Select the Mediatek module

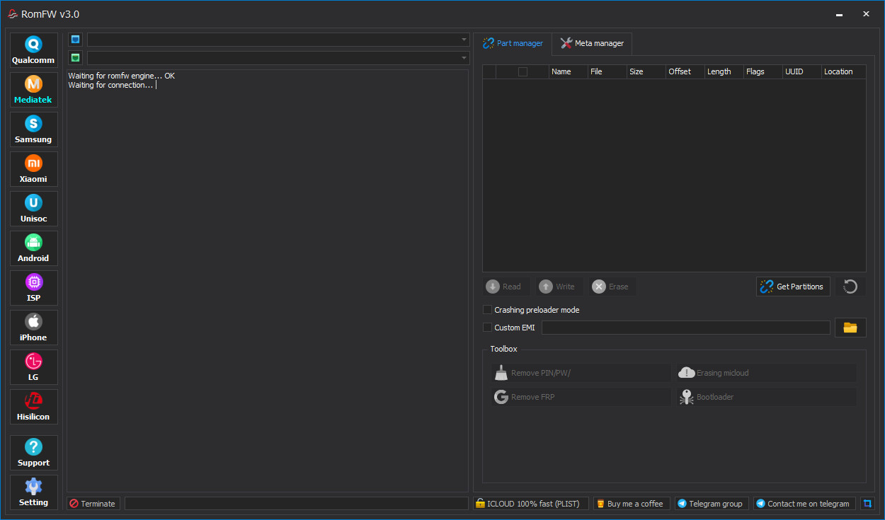pyautogui.click(x=33, y=90)
